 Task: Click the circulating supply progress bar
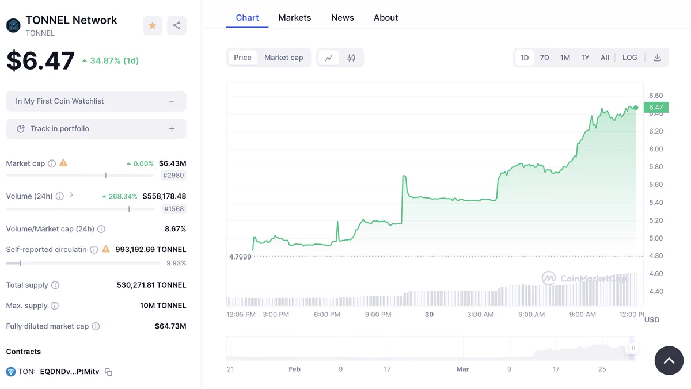pyautogui.click(x=82, y=264)
